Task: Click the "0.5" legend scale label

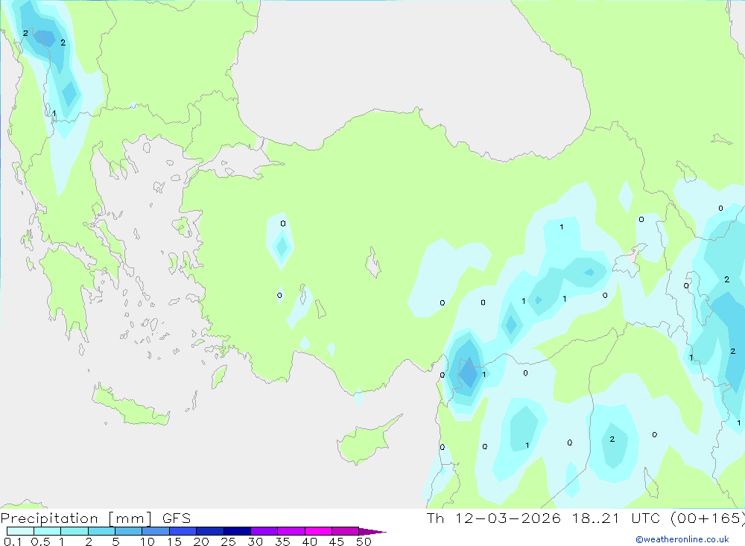Action: tap(40, 542)
